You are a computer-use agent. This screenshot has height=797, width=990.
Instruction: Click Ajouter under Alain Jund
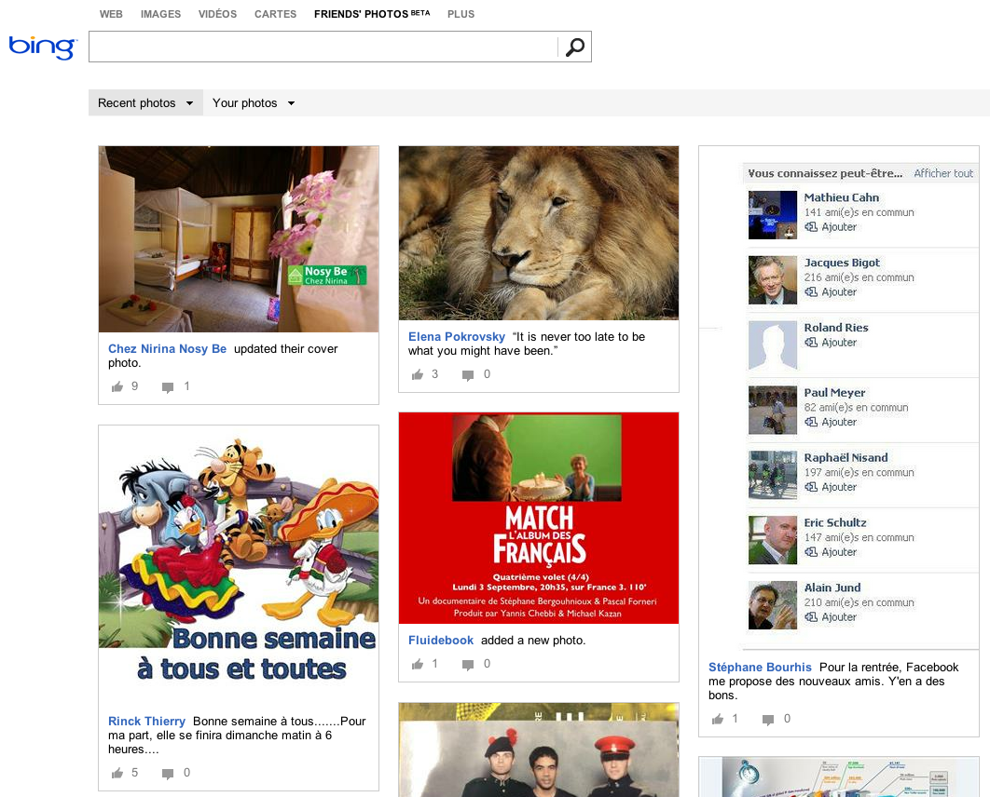(x=839, y=616)
